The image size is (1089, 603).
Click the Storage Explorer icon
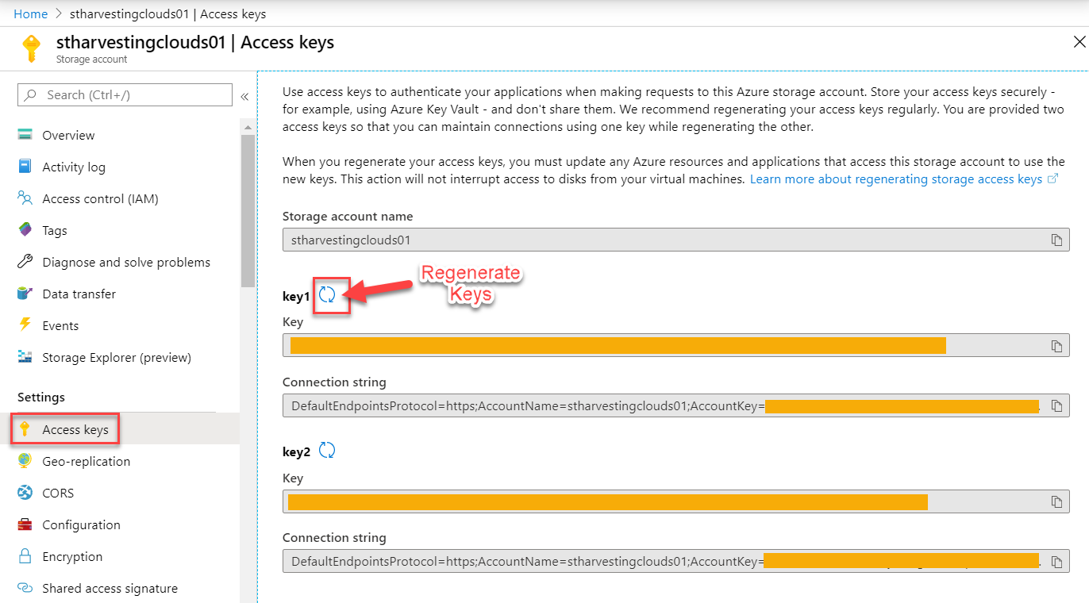coord(25,357)
